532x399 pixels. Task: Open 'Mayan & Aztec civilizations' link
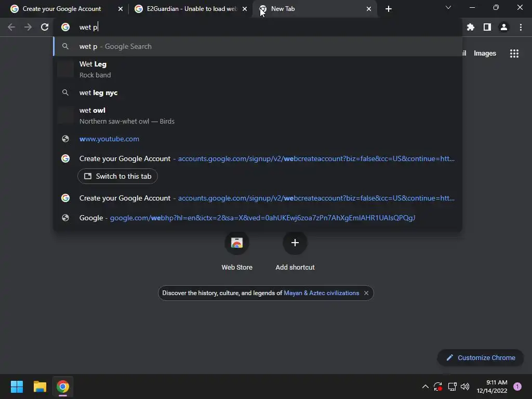point(321,293)
